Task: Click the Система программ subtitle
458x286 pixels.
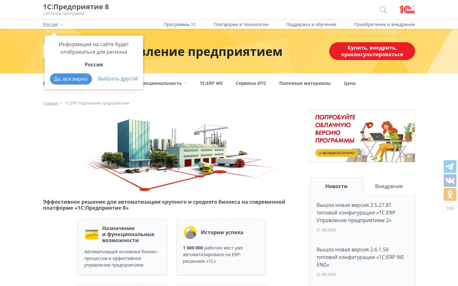Action: (64, 13)
